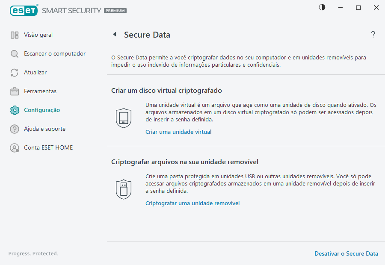Open the Ferramentas toolbox icon
Screen dimensions: 385x265
tap(14, 91)
